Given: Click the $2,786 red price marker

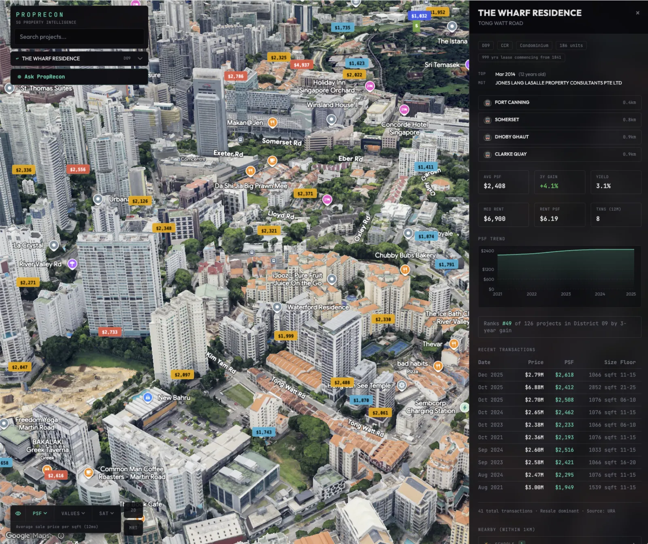Looking at the screenshot, I should pyautogui.click(x=236, y=76).
